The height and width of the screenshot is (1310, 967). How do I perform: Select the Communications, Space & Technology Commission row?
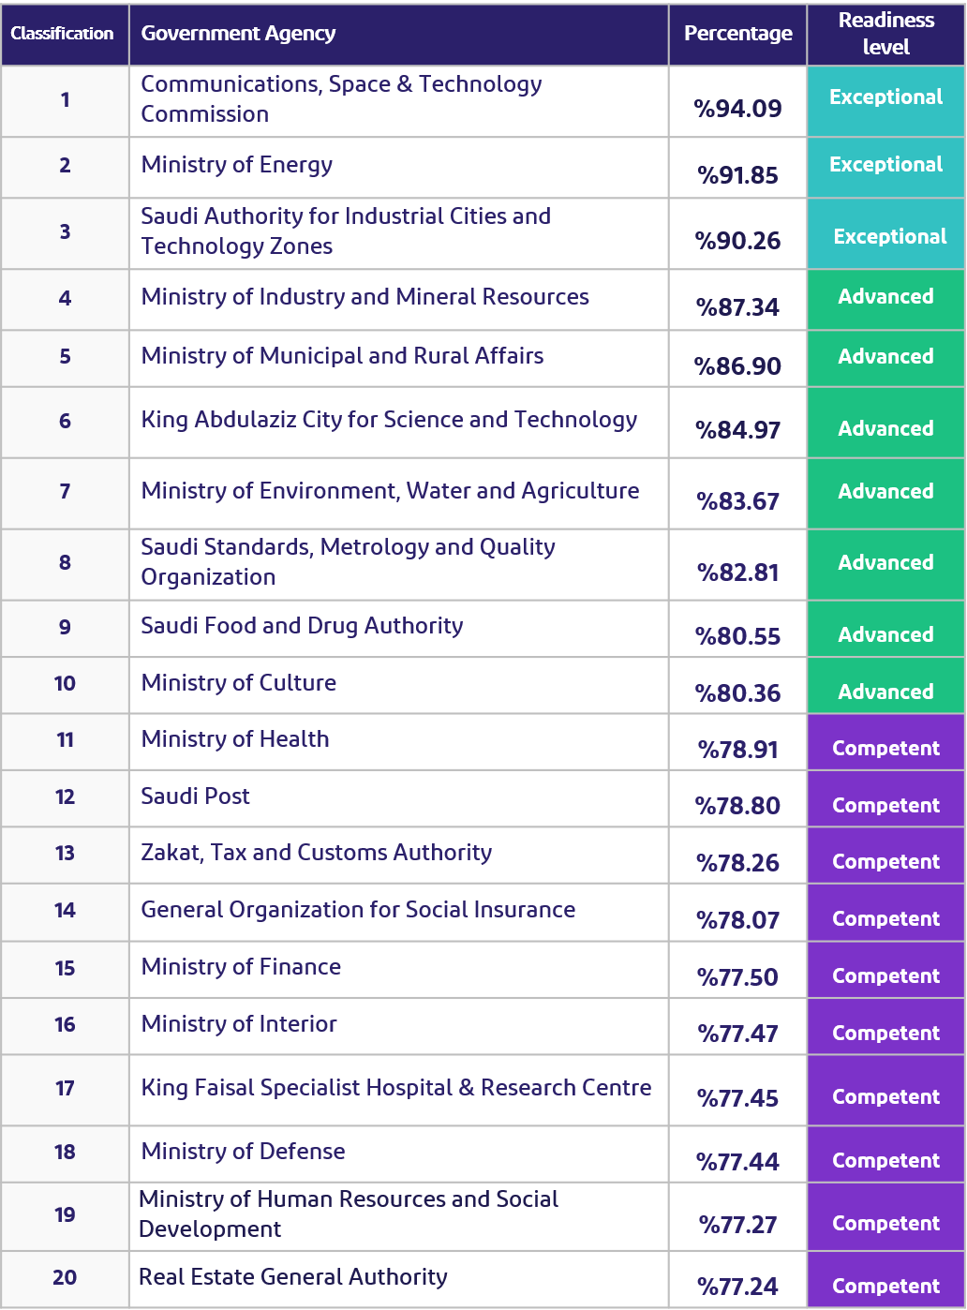[341, 97]
